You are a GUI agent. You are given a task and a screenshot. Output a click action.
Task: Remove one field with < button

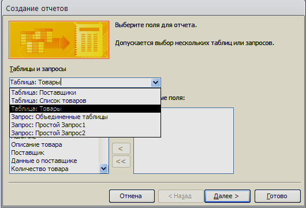point(121,148)
